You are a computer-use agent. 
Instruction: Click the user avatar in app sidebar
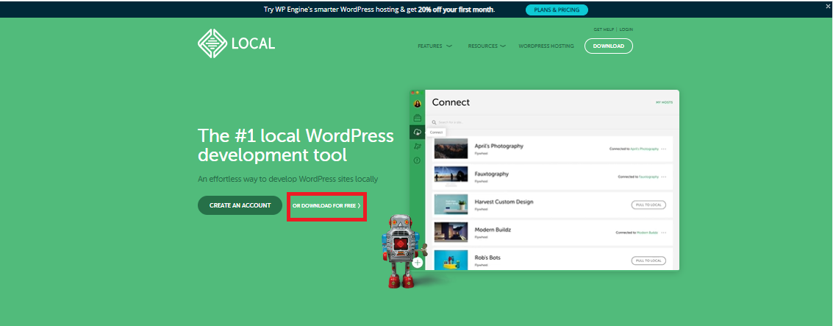click(x=417, y=104)
